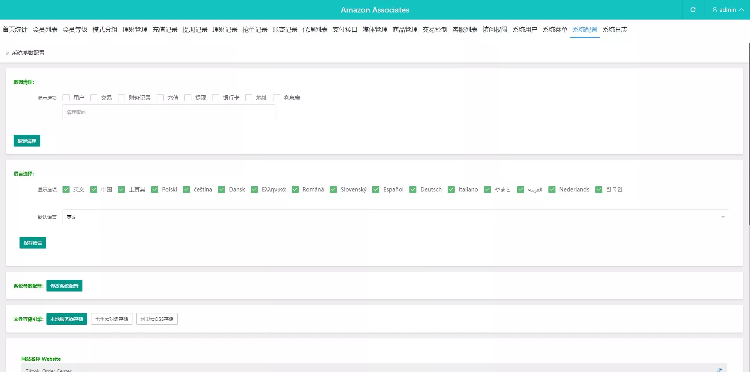Select 七牛云对象存储 storage engine
This screenshot has height=372, width=750.
pyautogui.click(x=112, y=319)
